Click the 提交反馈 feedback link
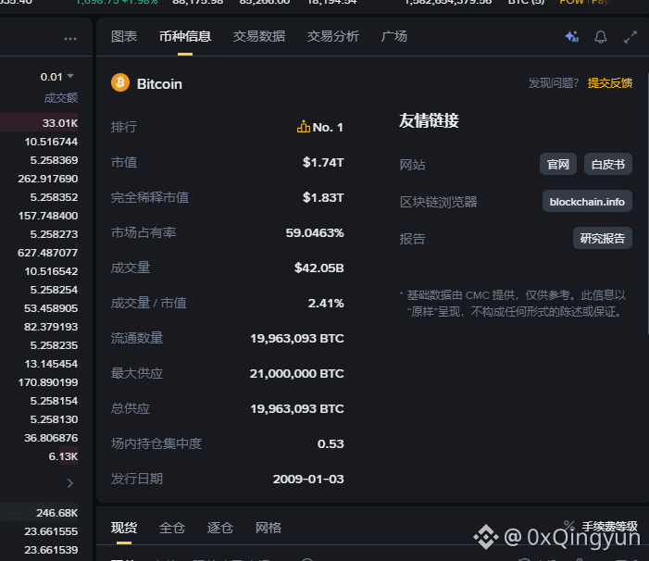Screen dimensions: 649x561 610,83
